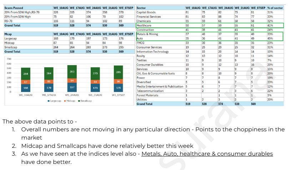The image size is (288, 170).
Task: Select the 'Smallcap' row label in Mcap table
Action: [11, 47]
